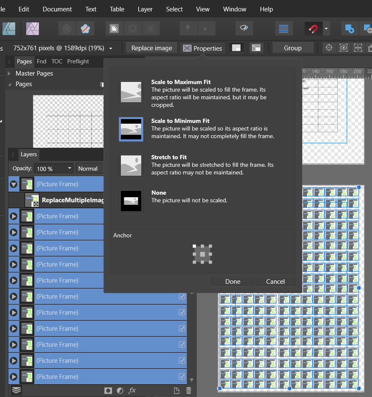Delete selected layer using trash icon
This screenshot has width=372, height=397.
pos(188,391)
